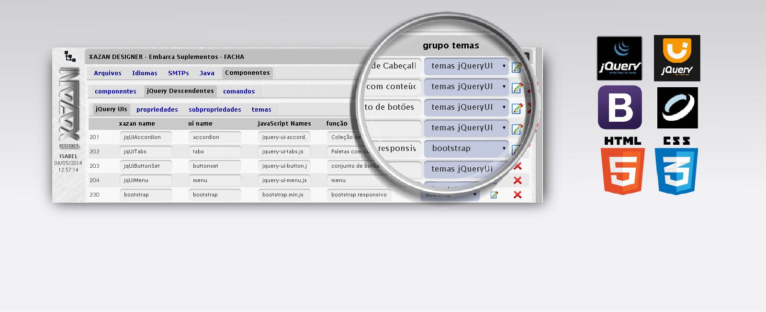Click row number 201

(95, 138)
